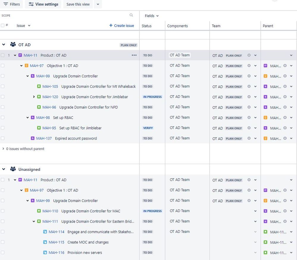Open team dropdown for MAH-110 row

255,211
